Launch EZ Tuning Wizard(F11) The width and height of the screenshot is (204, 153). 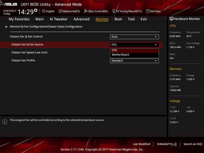point(127,11)
